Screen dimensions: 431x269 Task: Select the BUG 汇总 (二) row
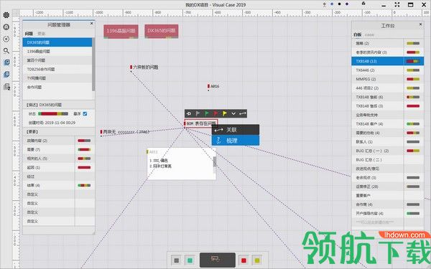click(388, 159)
